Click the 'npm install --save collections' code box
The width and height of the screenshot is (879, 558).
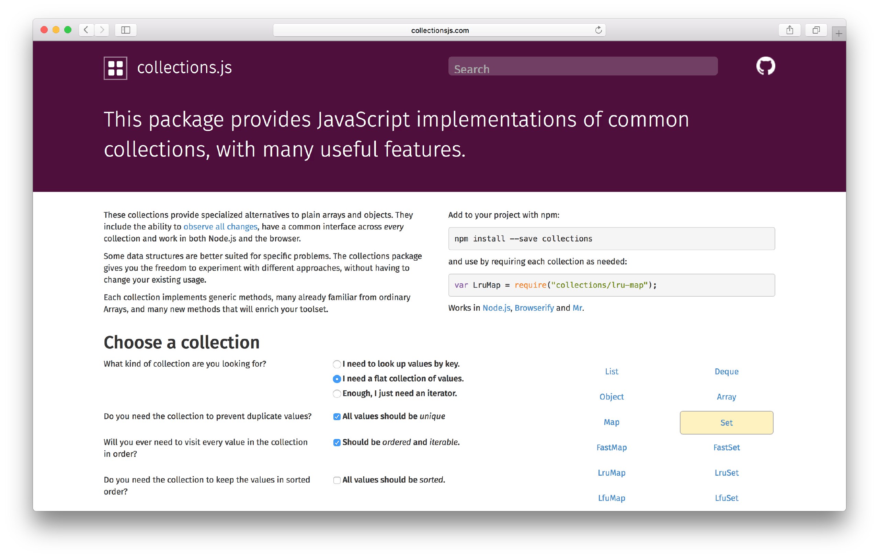point(611,238)
